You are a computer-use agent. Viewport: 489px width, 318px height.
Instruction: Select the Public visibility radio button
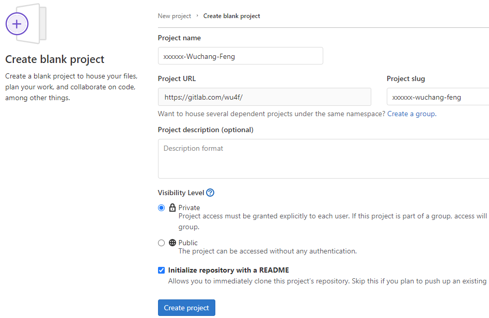tap(161, 243)
